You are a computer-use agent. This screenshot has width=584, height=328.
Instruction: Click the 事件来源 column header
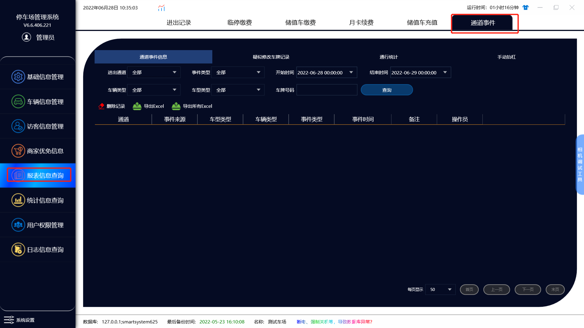[x=175, y=119]
